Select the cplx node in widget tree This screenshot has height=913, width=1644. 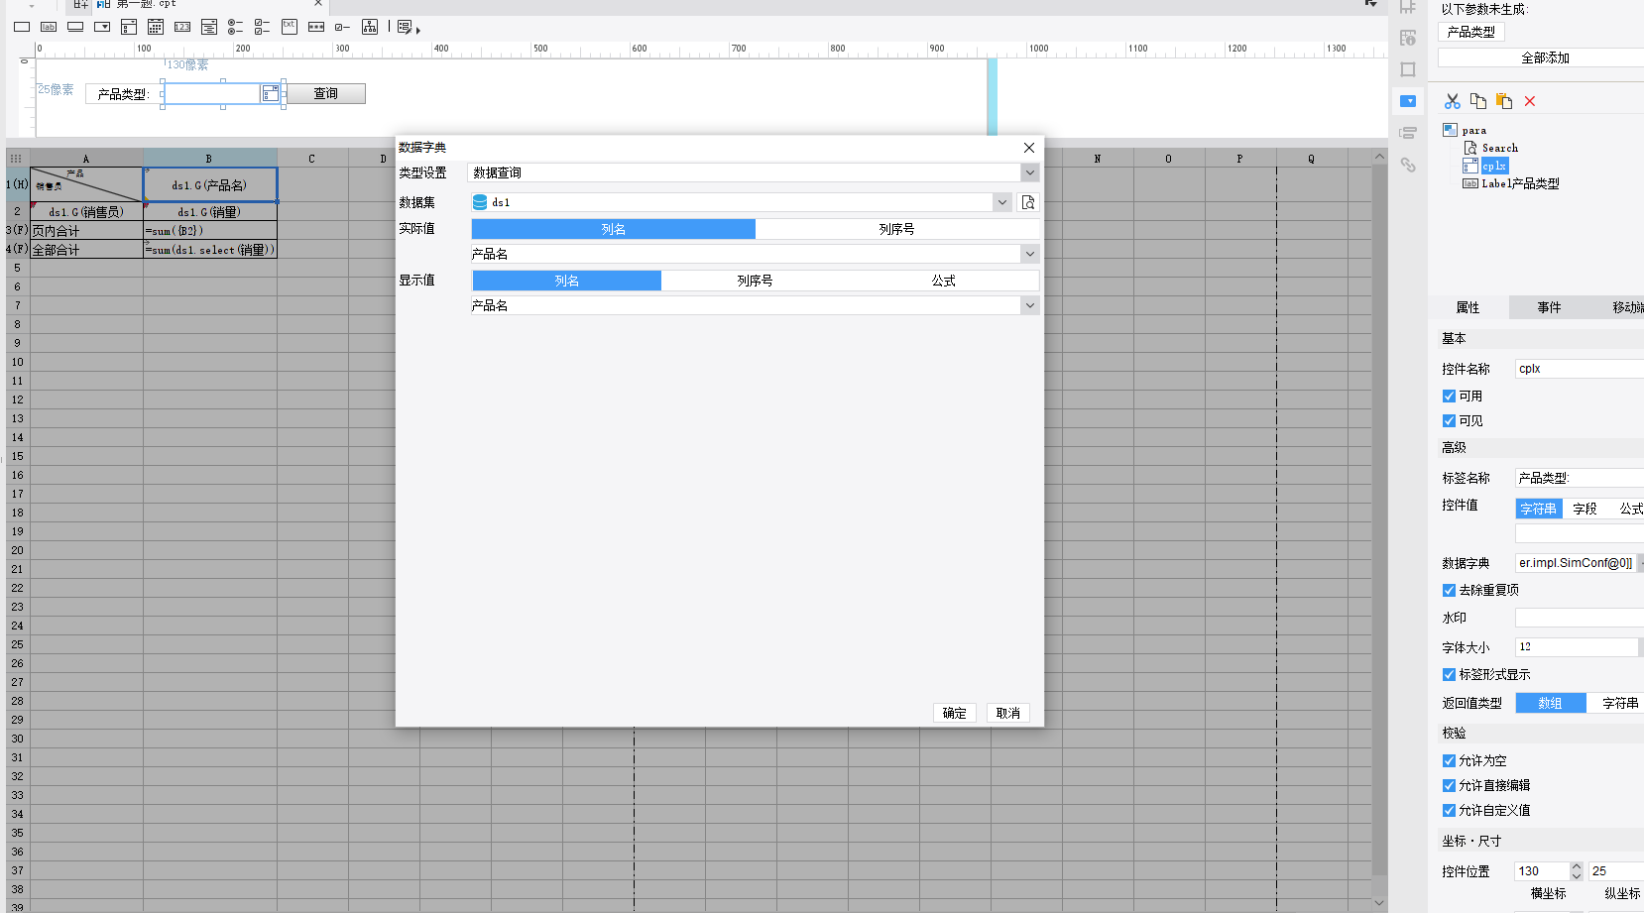(x=1494, y=167)
